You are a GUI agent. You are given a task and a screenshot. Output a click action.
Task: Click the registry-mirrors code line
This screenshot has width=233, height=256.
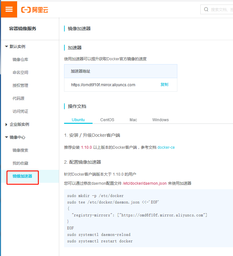point(139,215)
